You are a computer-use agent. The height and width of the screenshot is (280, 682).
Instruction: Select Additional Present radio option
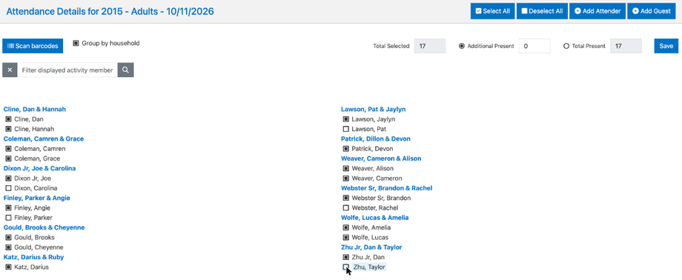pyautogui.click(x=462, y=46)
